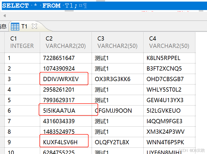Image resolution: width=207 pixels, height=154 pixels.
Task: Click cell WNN4T6P5PK in C4
Action: point(170,142)
